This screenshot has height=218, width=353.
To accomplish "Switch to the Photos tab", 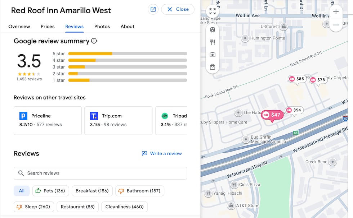I will [102, 27].
